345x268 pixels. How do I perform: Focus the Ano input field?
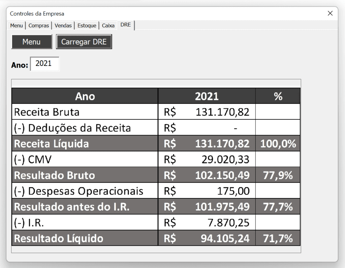pyautogui.click(x=45, y=64)
